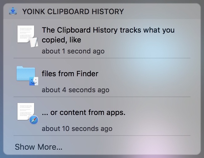
Task: Select the '... or content from apps.' item
Action: 102,117
